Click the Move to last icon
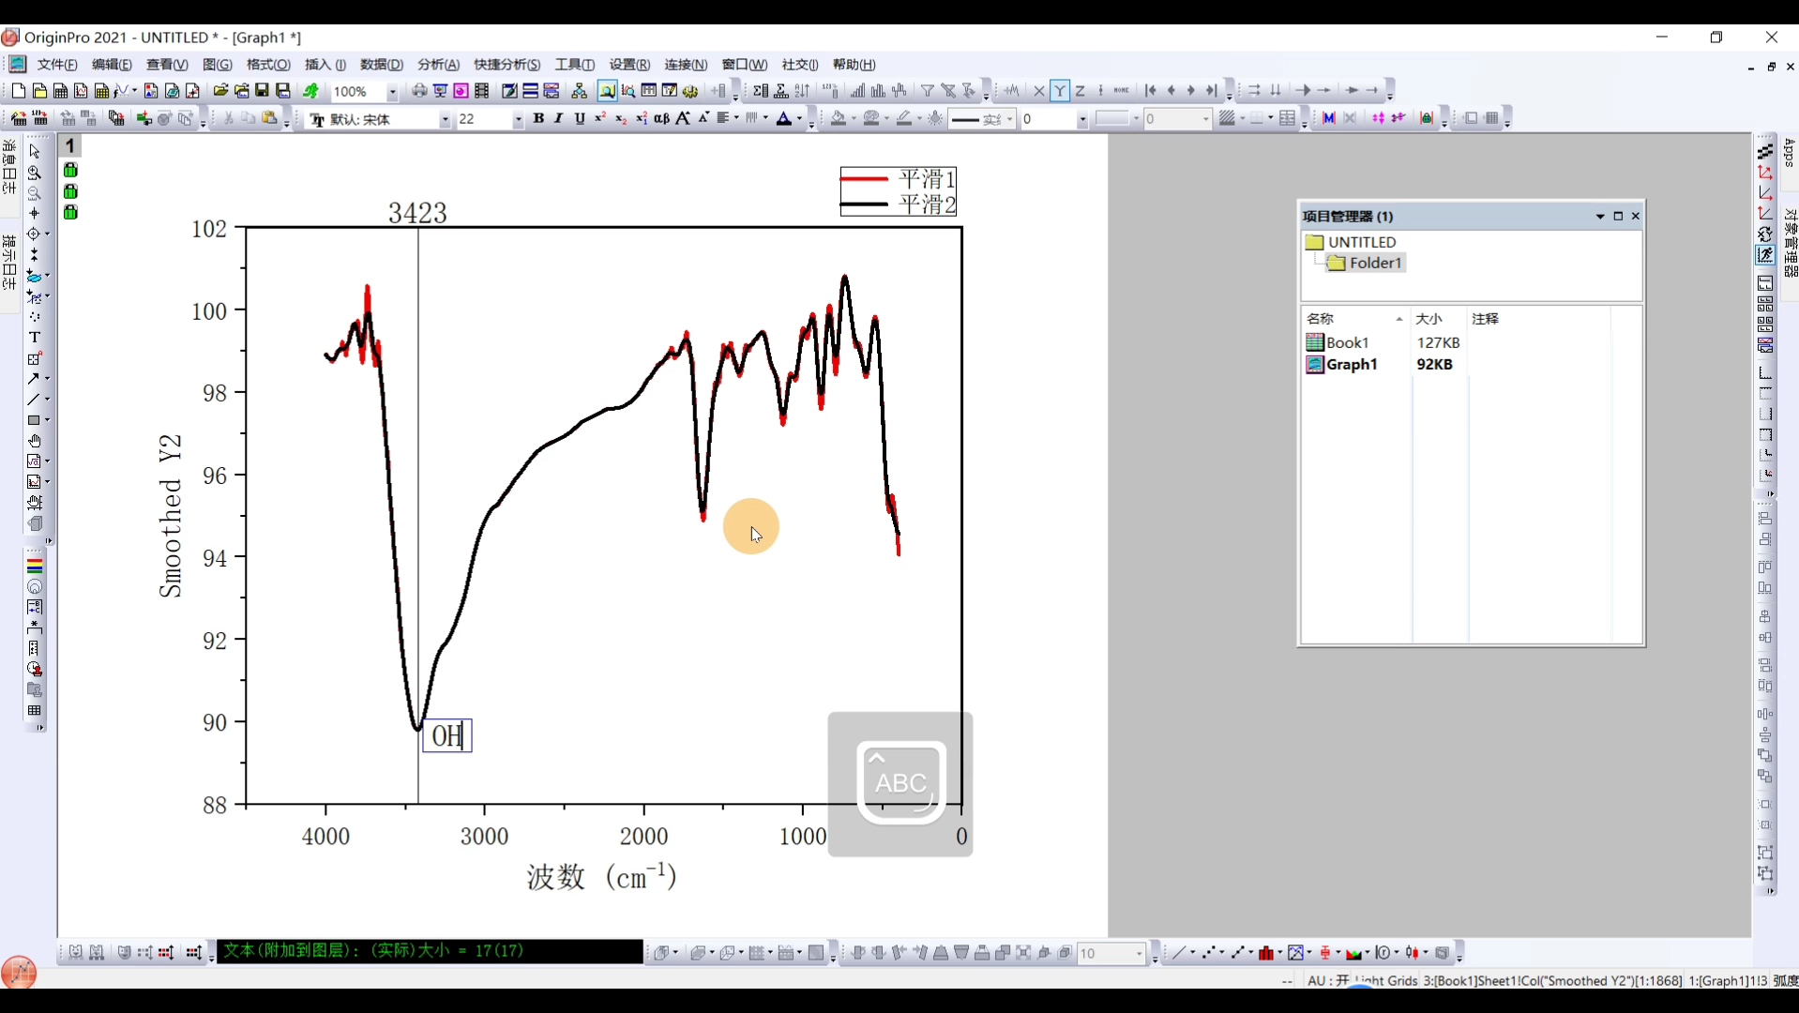This screenshot has height=1013, width=1799. (x=1211, y=91)
